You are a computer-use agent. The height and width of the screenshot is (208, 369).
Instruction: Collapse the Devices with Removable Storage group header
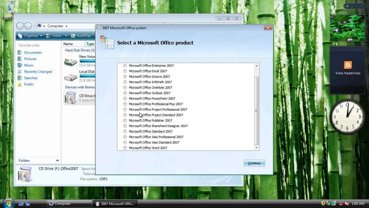pos(80,87)
